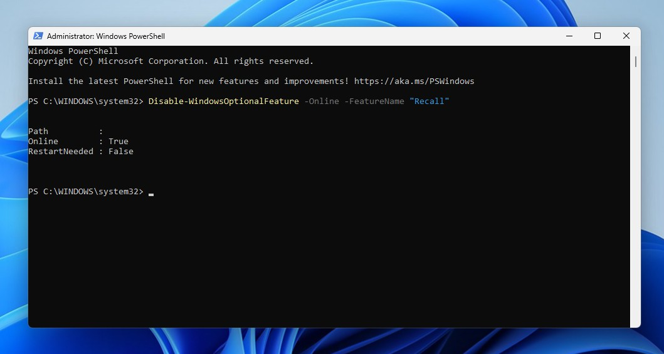664x354 pixels.
Task: Maximize the PowerShell window
Action: (598, 36)
